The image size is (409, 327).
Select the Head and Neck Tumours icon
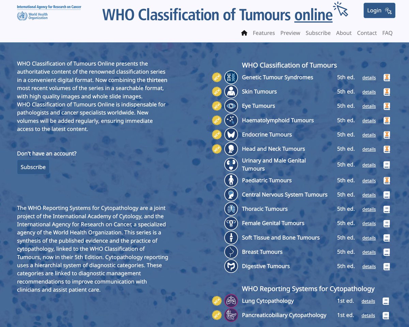[x=231, y=149]
